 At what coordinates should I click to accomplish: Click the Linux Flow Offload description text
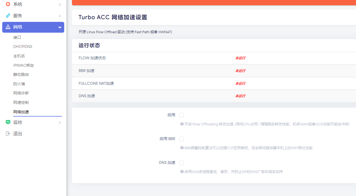125,32
